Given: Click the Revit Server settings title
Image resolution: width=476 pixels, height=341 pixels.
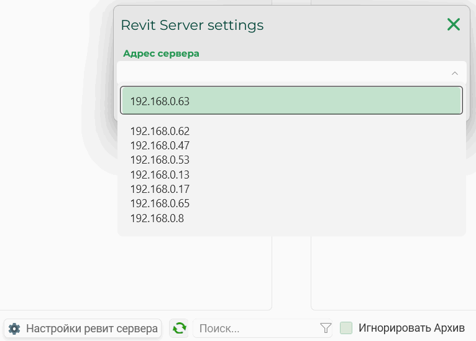Looking at the screenshot, I should click(x=192, y=26).
